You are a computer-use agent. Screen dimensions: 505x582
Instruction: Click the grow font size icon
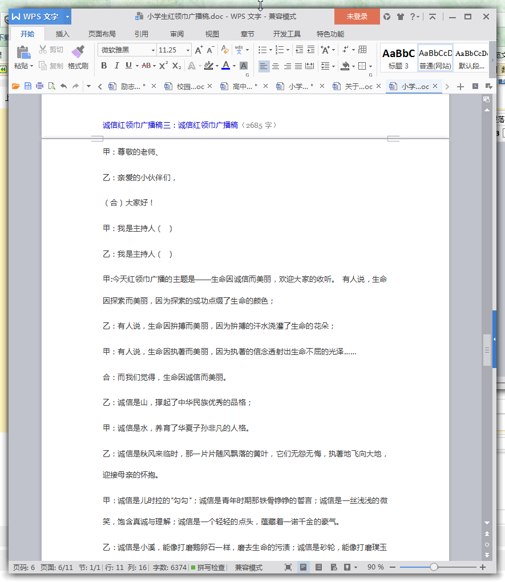pos(199,50)
